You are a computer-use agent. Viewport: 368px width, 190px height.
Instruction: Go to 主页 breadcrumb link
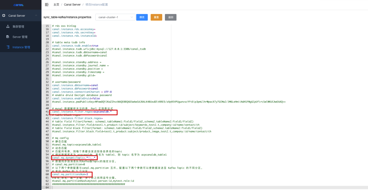tap(56, 4)
